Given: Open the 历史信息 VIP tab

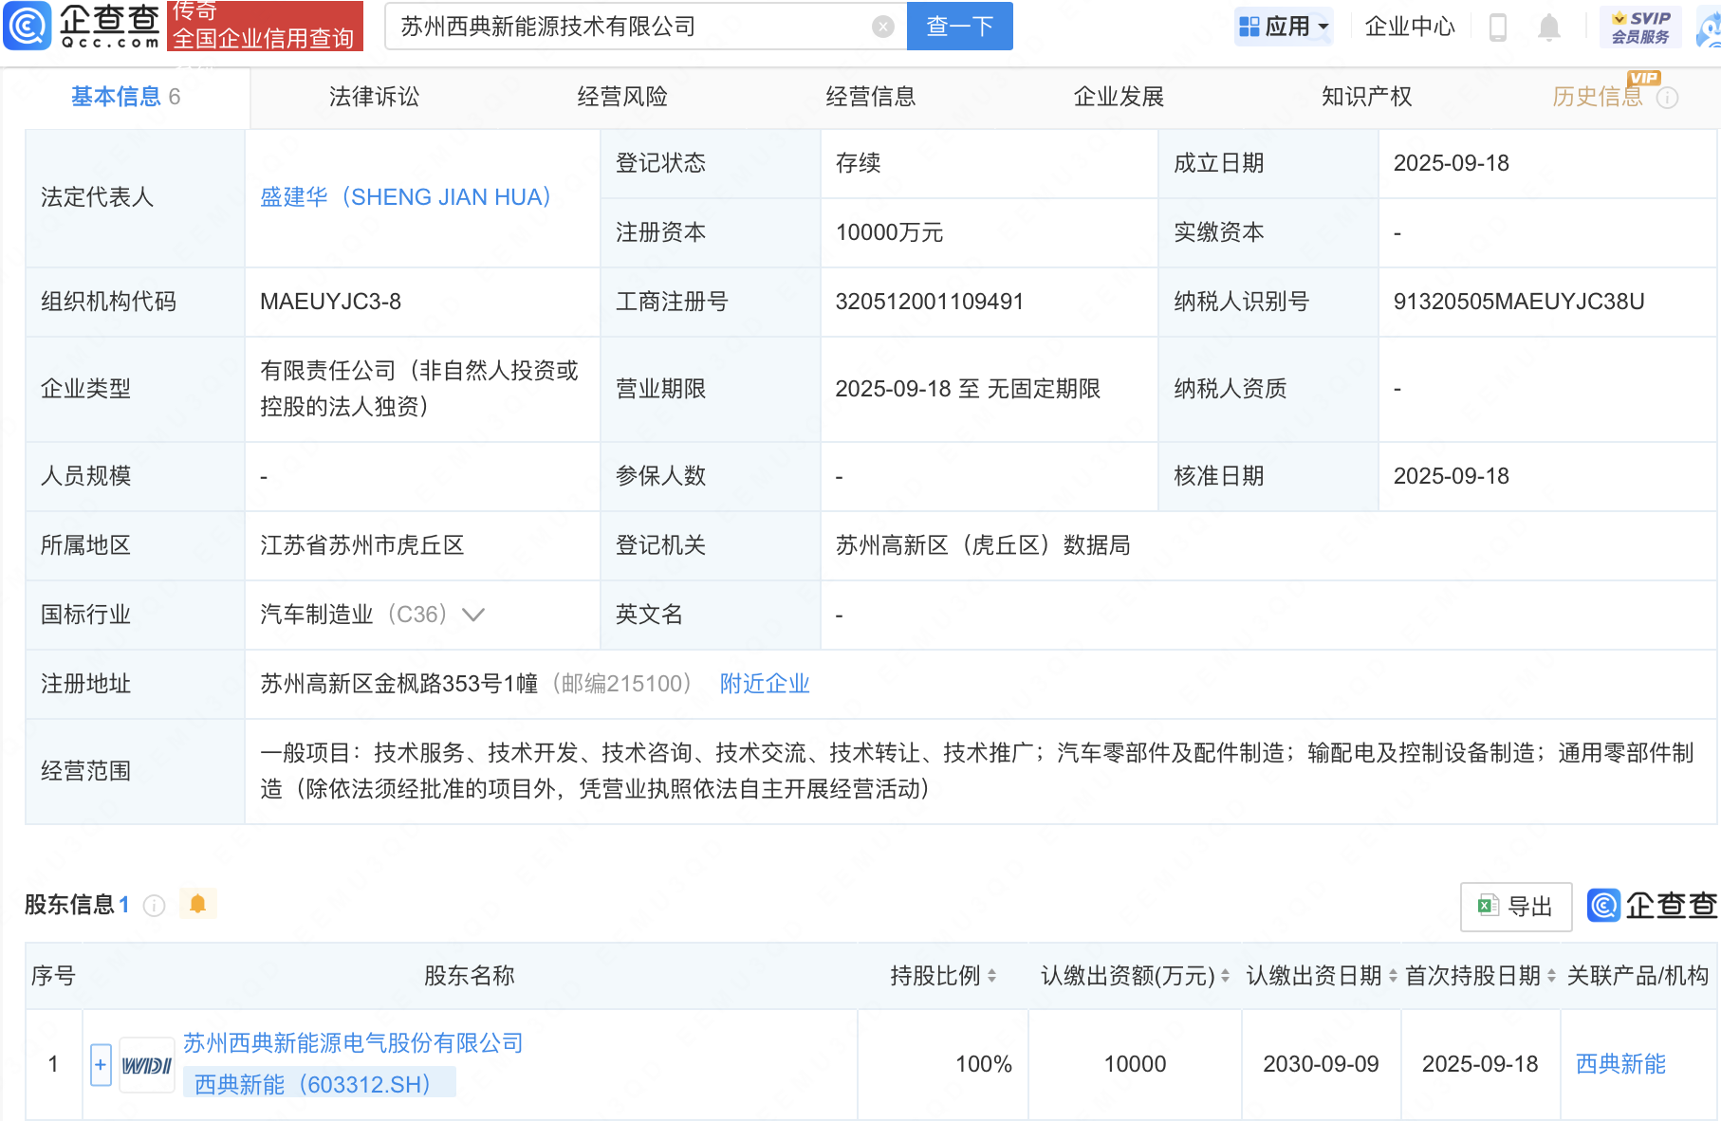Looking at the screenshot, I should pos(1598,97).
